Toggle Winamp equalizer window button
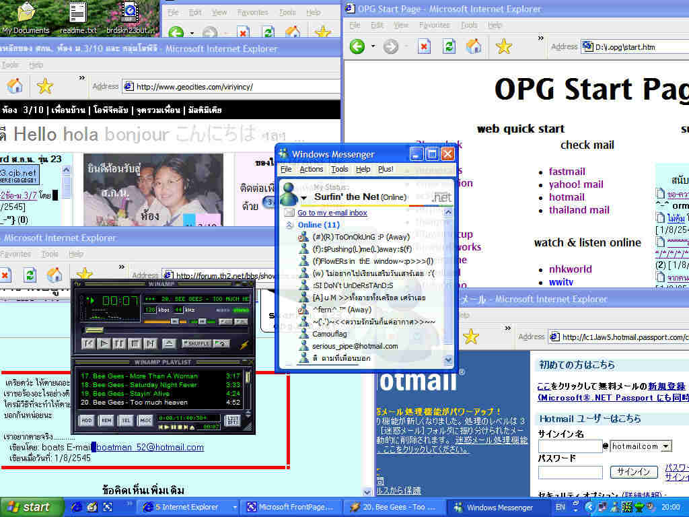 225,322
